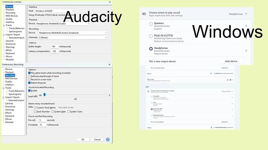The height and width of the screenshot is (150, 268).
Task: Check the System Time checkbox
Action: [68, 112]
